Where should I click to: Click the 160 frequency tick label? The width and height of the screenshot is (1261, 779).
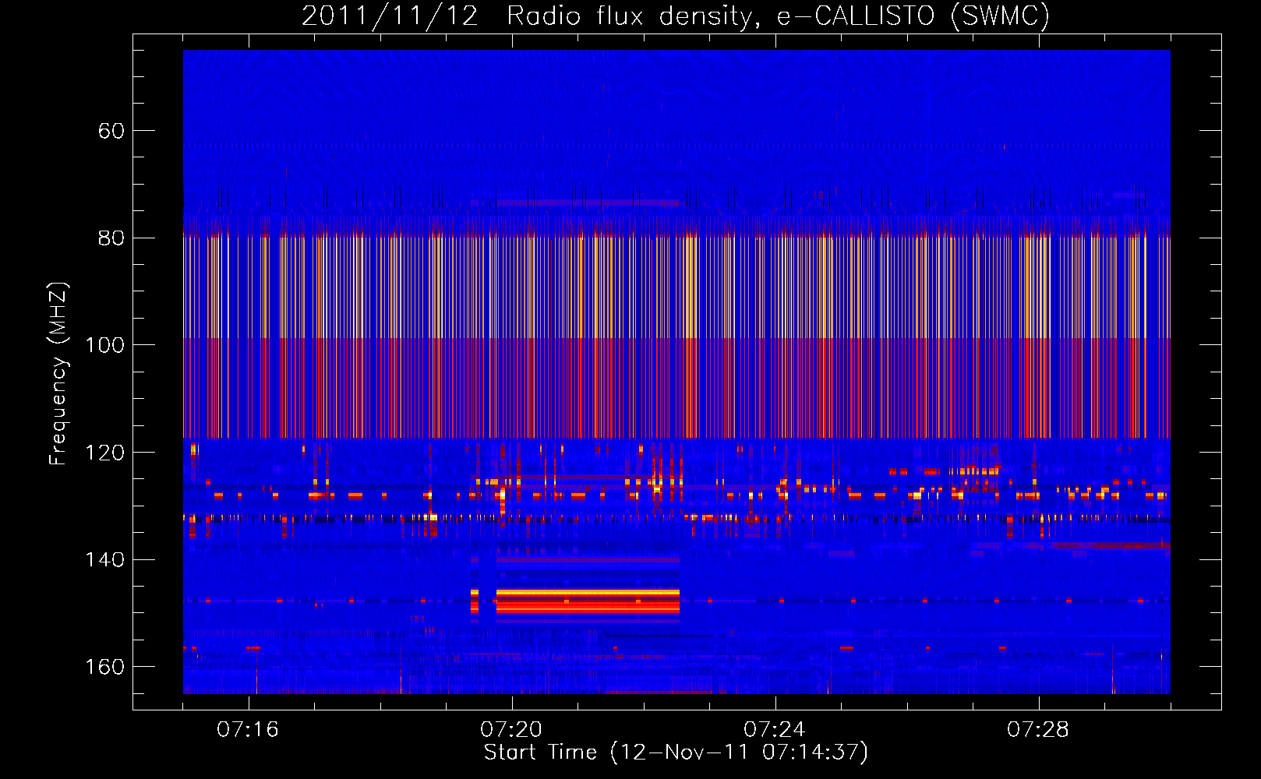pos(105,667)
